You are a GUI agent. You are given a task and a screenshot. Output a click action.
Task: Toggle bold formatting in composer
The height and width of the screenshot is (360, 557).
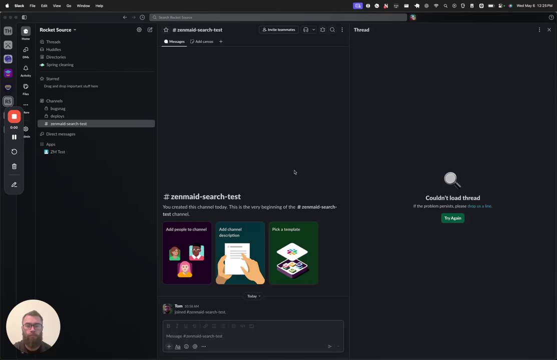coord(168,326)
